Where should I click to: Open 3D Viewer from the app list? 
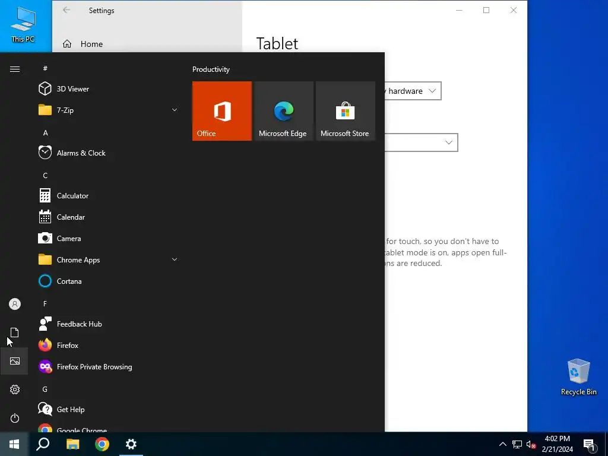pyautogui.click(x=109, y=89)
